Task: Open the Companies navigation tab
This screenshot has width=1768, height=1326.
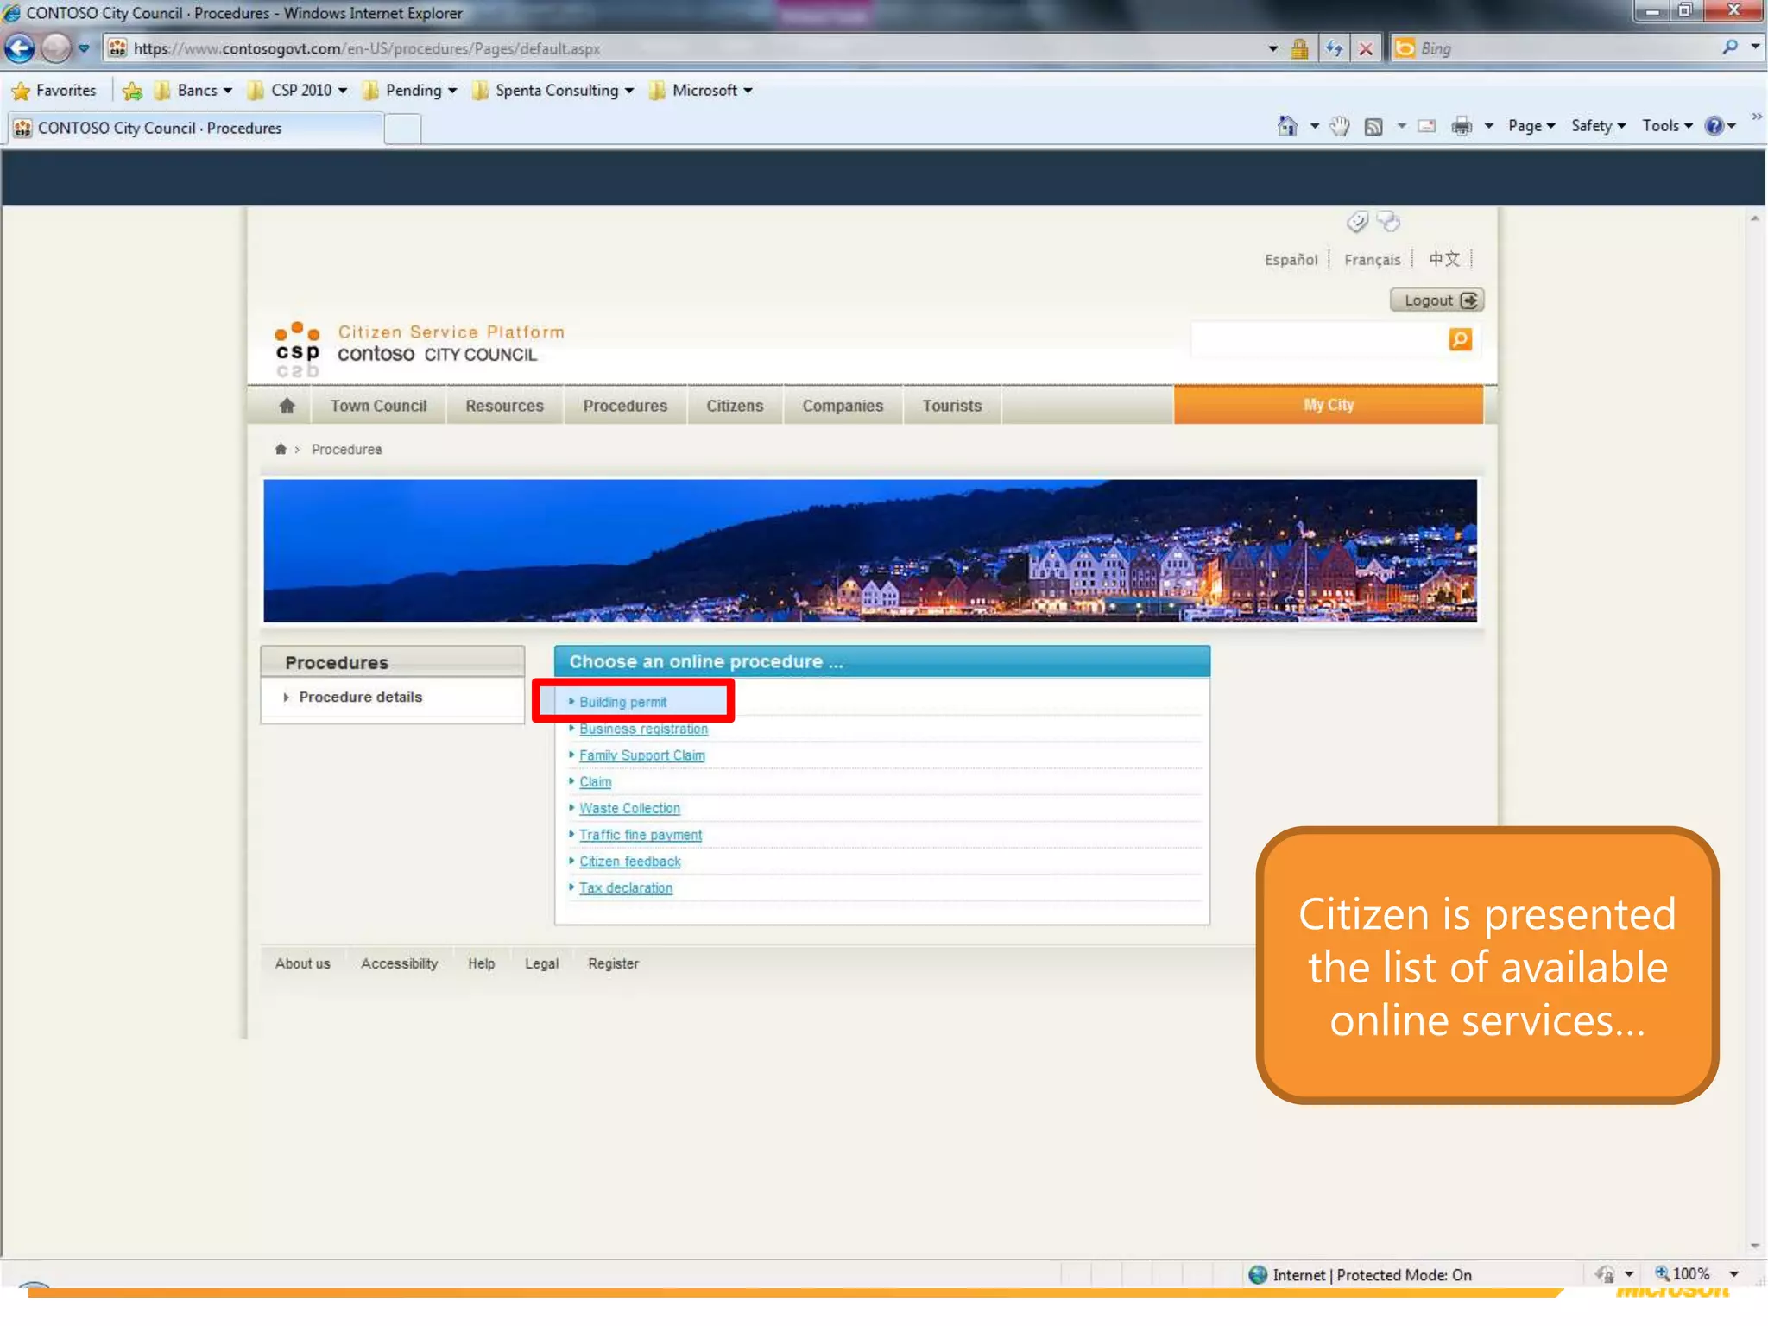Action: [x=843, y=406]
